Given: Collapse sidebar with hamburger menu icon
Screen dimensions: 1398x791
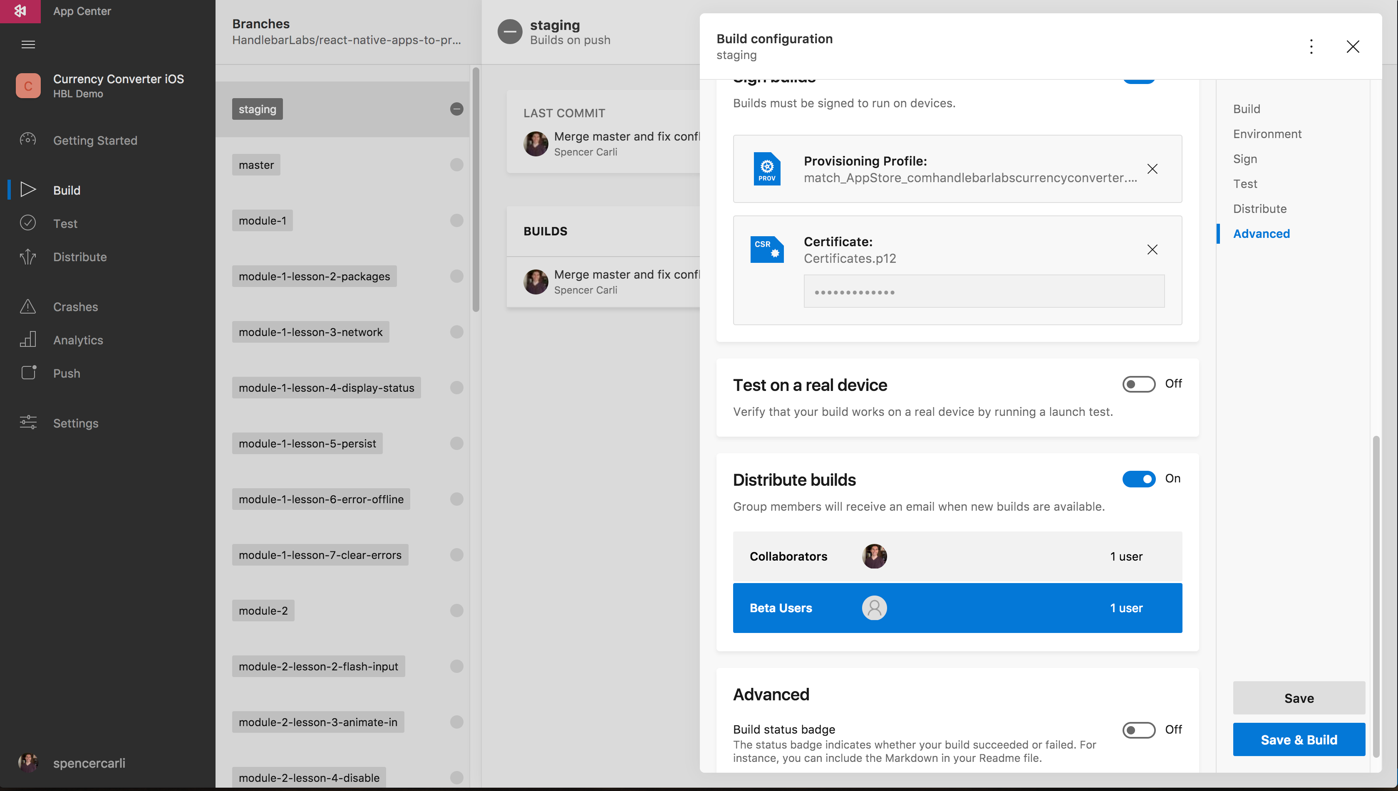Looking at the screenshot, I should [x=28, y=44].
